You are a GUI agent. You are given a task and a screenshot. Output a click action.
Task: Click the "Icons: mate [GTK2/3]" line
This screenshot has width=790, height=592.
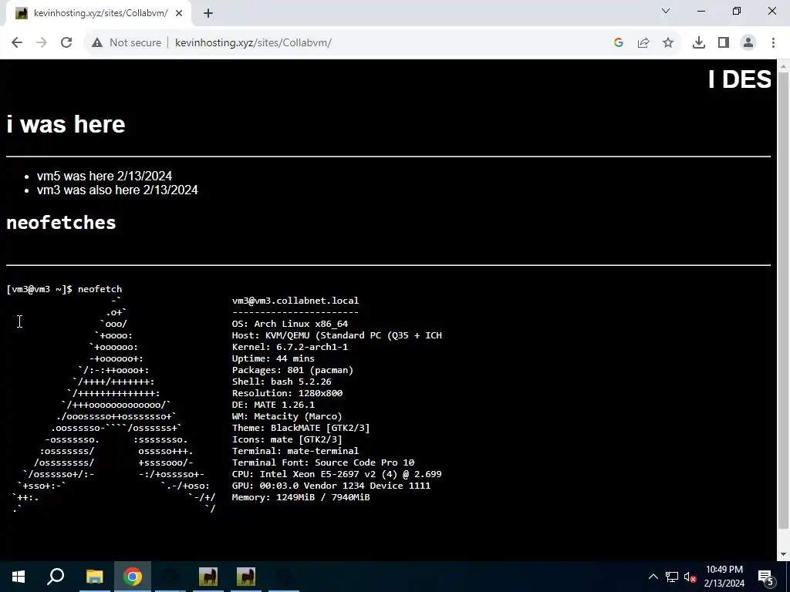pyautogui.click(x=287, y=439)
